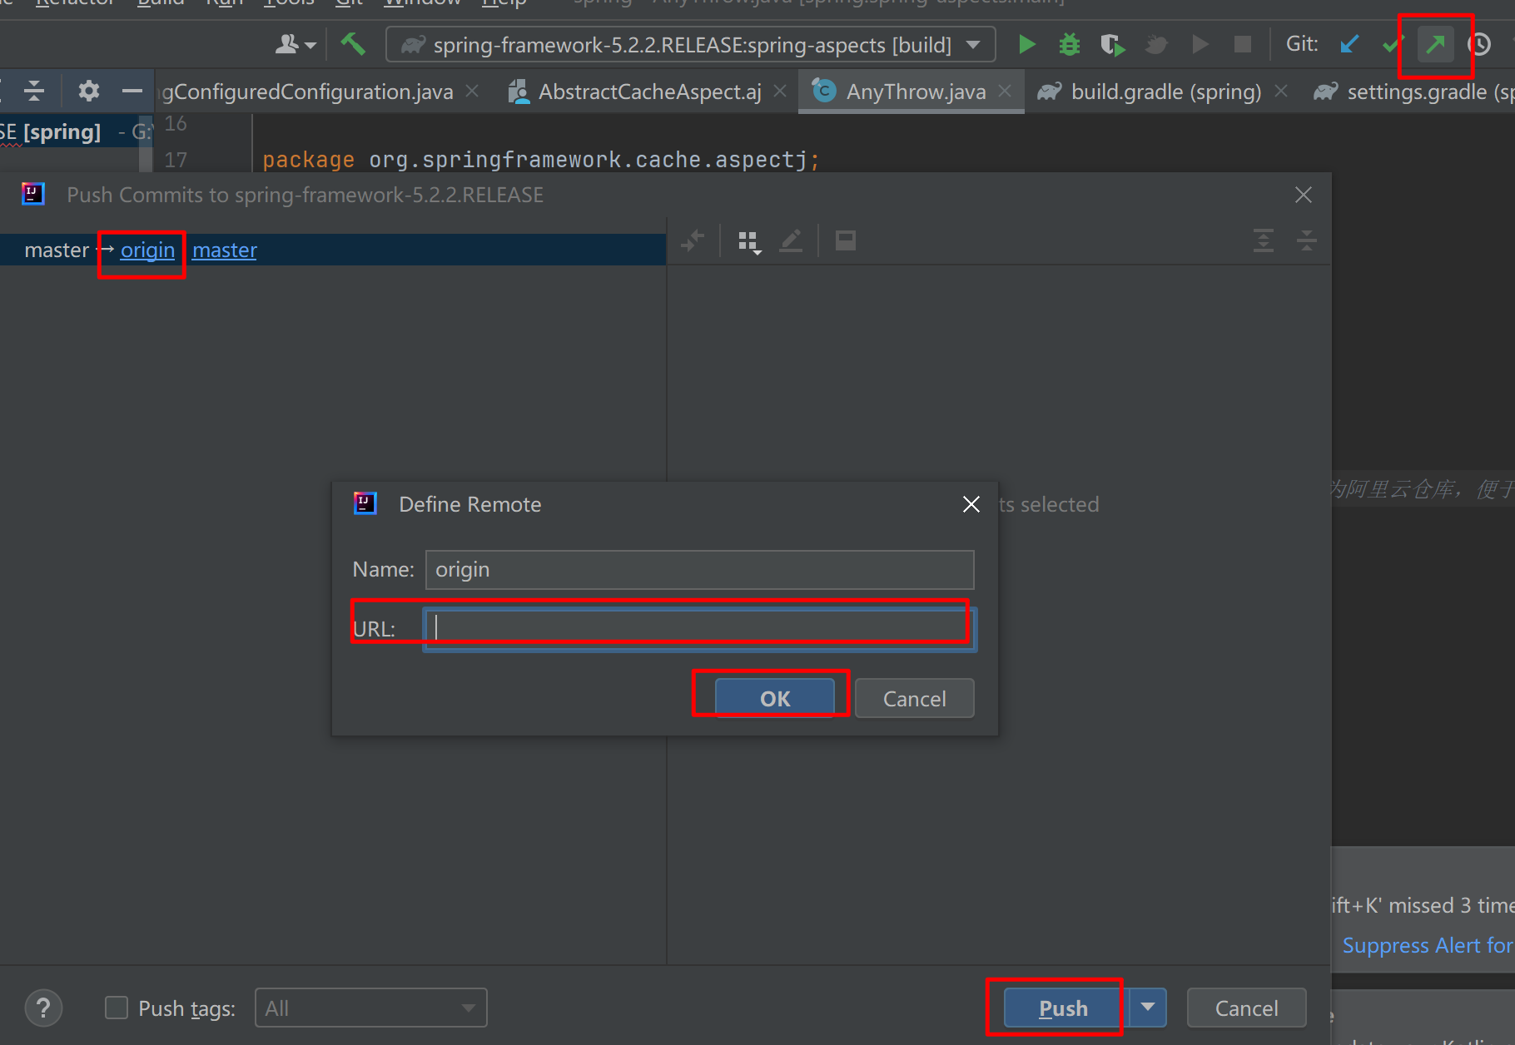This screenshot has height=1045, width=1515.
Task: Click the master target branch link
Action: [x=225, y=250]
